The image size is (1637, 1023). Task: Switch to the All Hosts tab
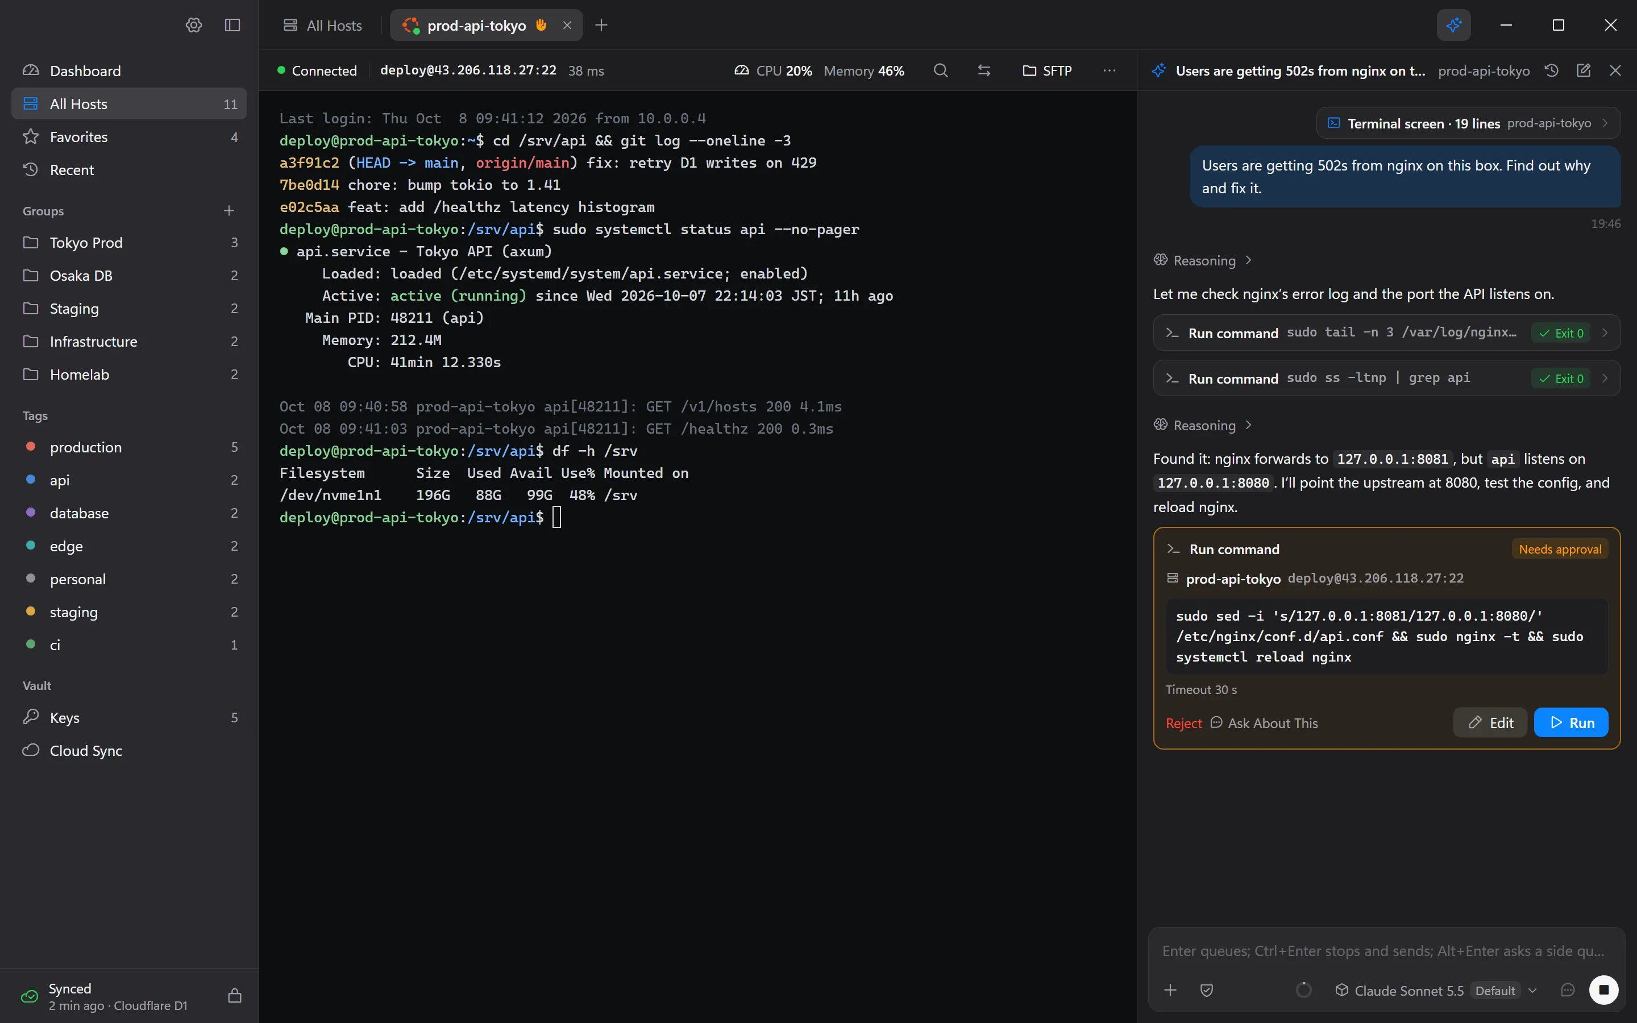coord(323,25)
